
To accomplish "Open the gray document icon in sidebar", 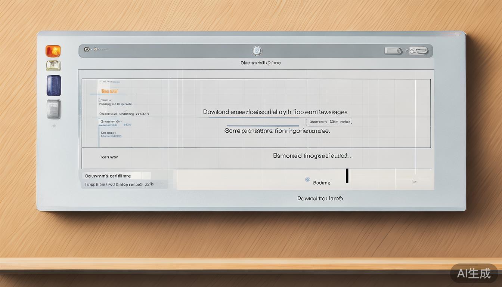I will pyautogui.click(x=53, y=109).
